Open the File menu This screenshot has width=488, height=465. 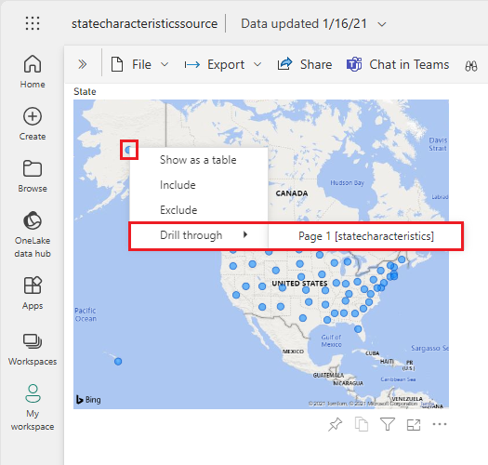140,64
